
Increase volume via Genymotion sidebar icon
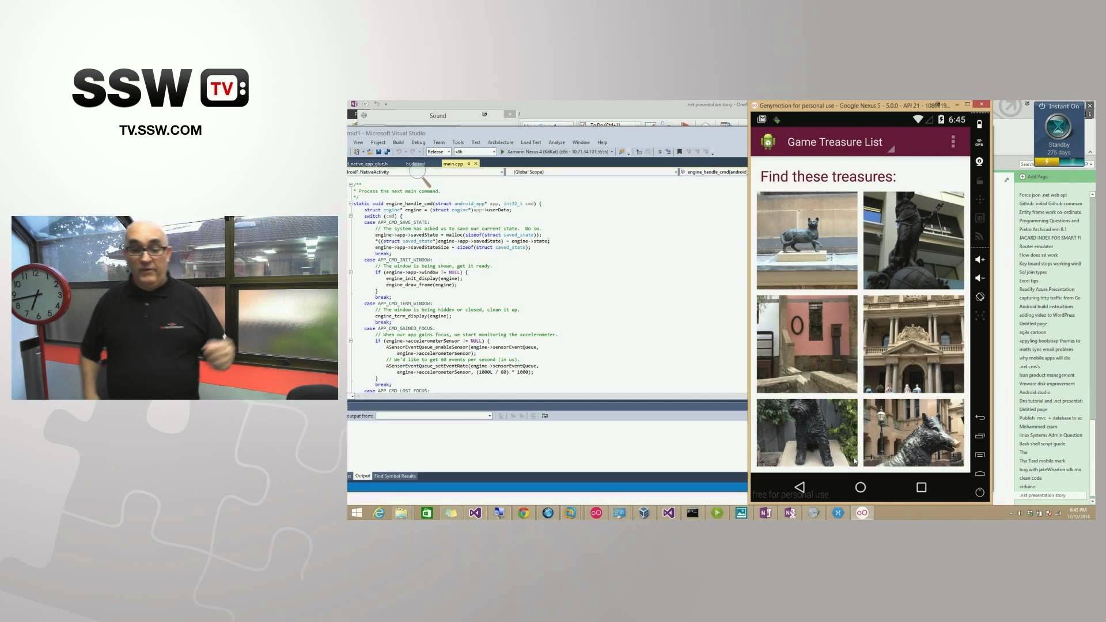coord(979,260)
